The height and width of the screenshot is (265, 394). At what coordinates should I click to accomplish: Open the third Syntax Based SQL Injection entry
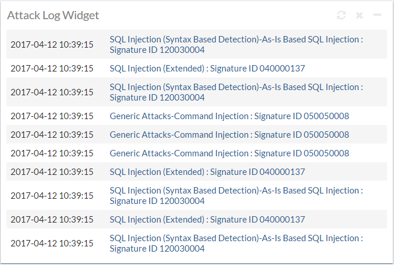click(x=236, y=195)
